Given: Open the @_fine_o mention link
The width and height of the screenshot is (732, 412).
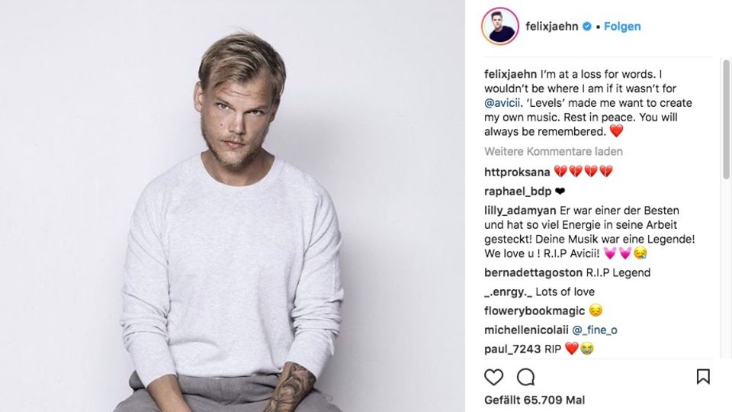Looking at the screenshot, I should click(x=596, y=330).
